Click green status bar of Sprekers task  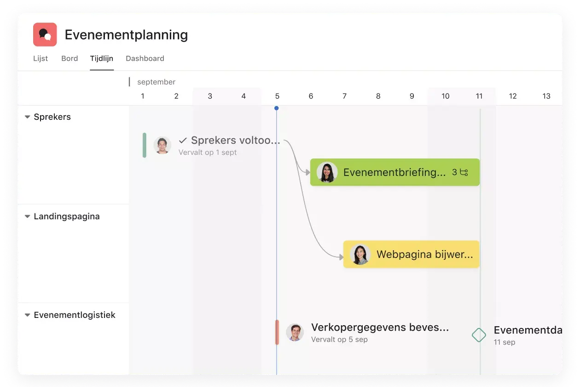pos(145,145)
